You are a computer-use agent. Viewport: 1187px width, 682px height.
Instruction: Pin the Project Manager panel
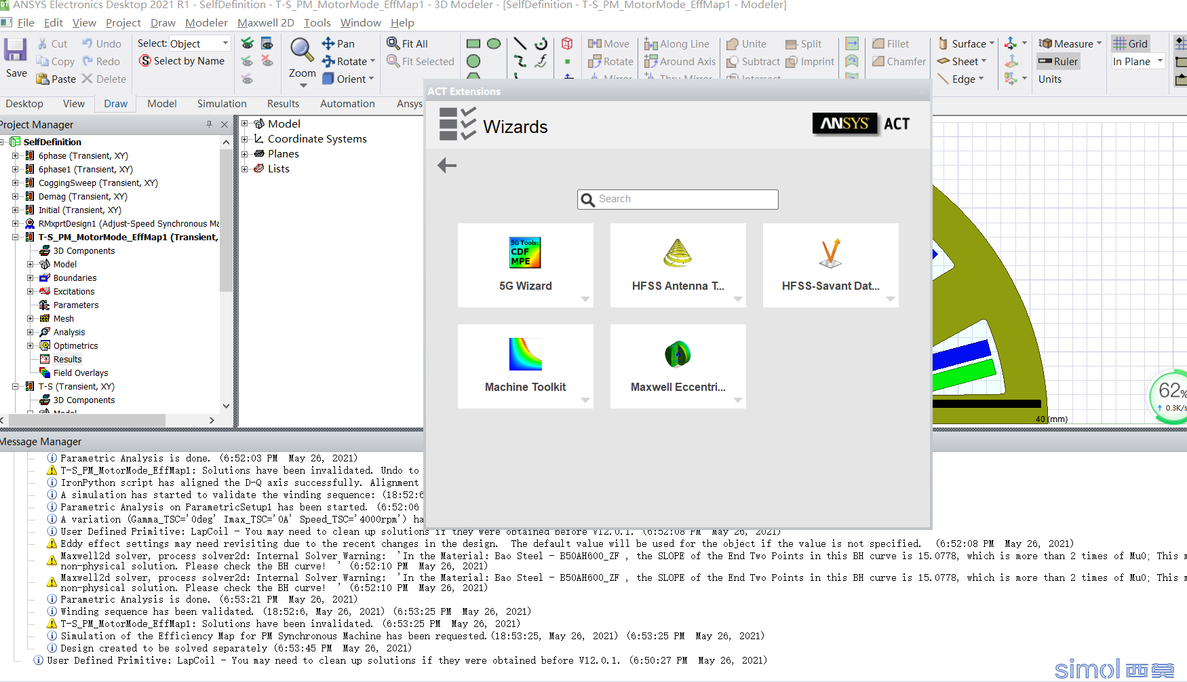click(x=209, y=124)
